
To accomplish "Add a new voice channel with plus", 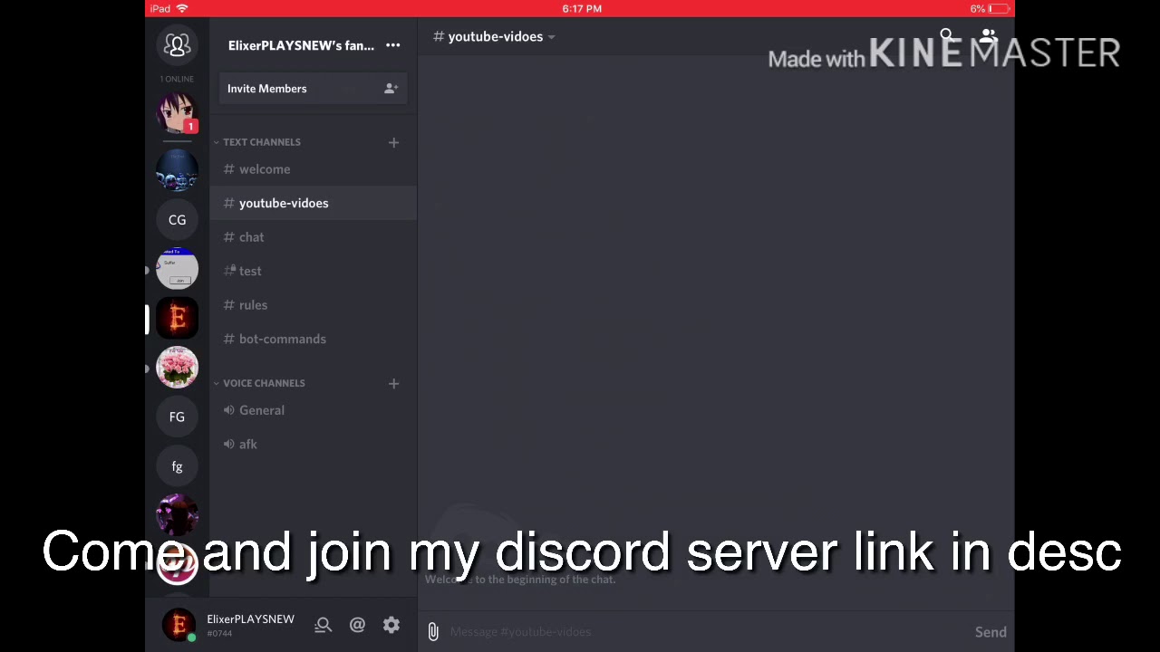I will tap(393, 383).
